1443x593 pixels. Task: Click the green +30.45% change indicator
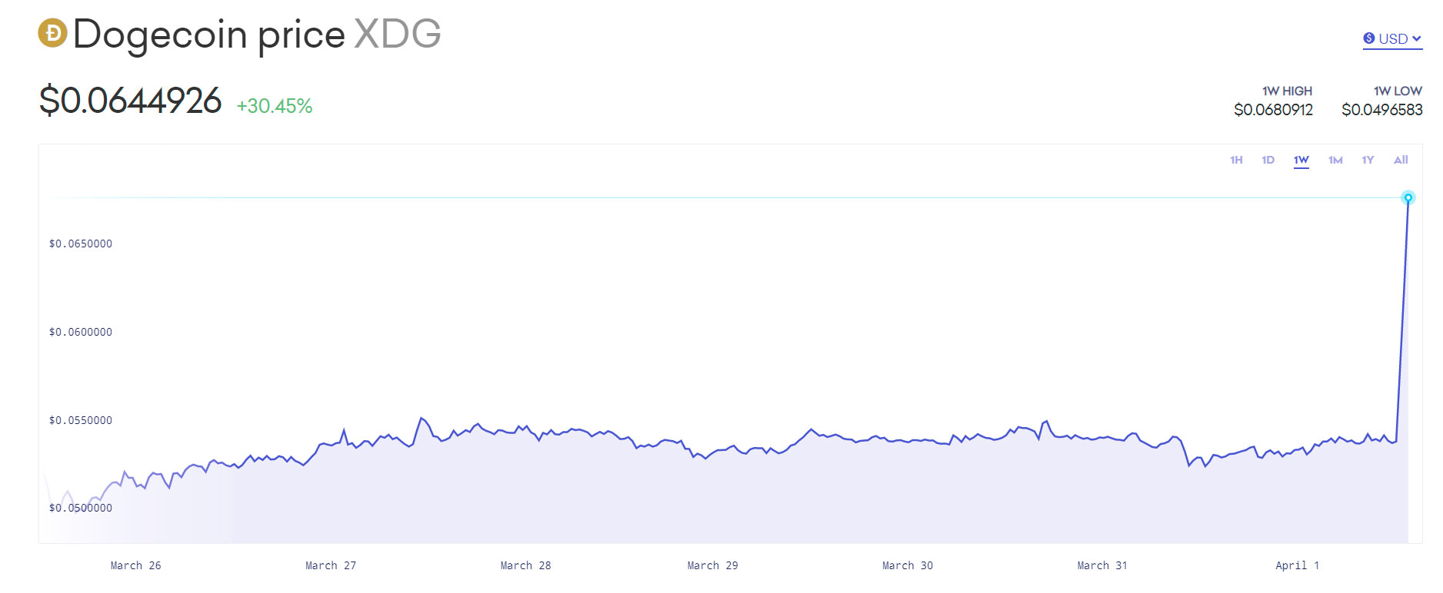point(274,106)
